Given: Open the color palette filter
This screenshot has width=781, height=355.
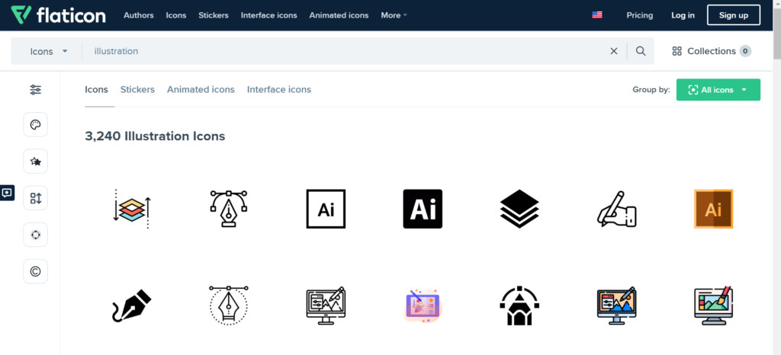Looking at the screenshot, I should [x=35, y=124].
